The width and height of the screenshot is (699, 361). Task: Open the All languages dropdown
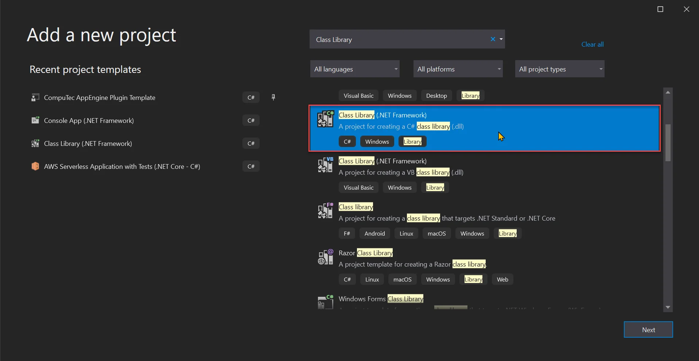pyautogui.click(x=354, y=69)
